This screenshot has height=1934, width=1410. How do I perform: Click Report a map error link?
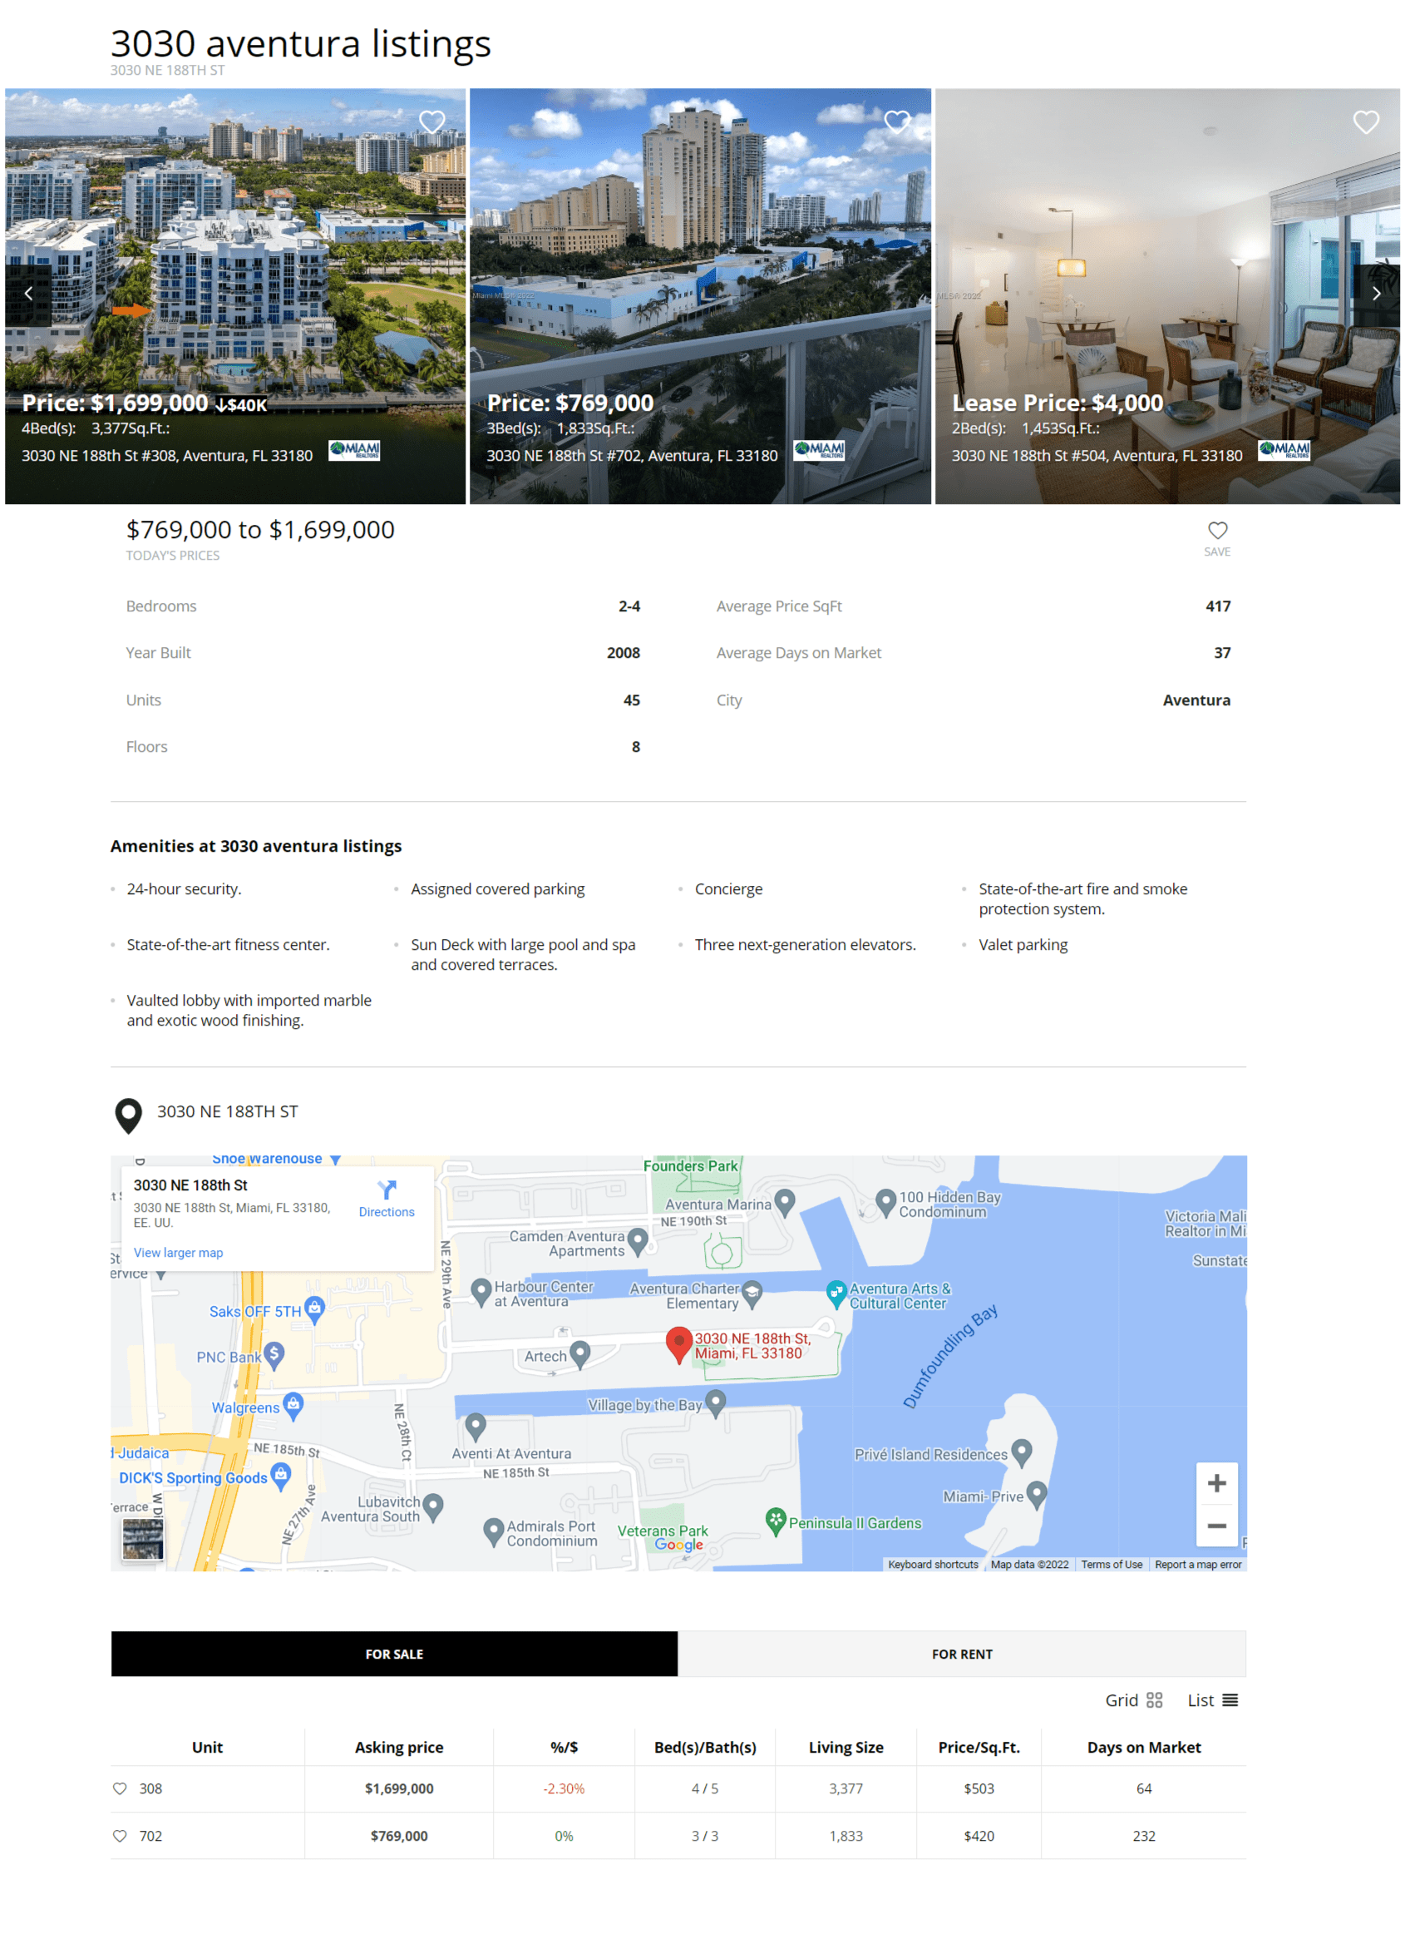[1197, 1566]
